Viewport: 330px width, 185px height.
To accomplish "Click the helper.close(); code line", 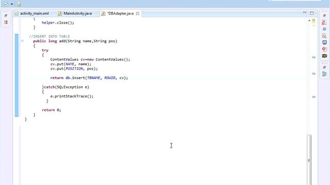I will pos(58,23).
